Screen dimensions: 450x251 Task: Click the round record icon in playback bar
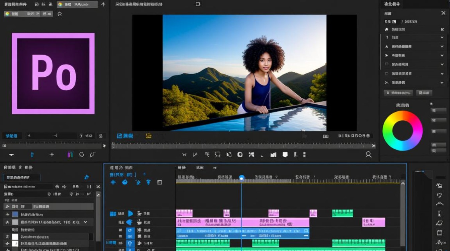tap(240, 155)
